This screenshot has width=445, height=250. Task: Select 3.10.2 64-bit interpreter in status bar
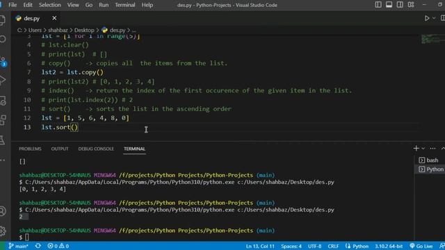click(389, 246)
